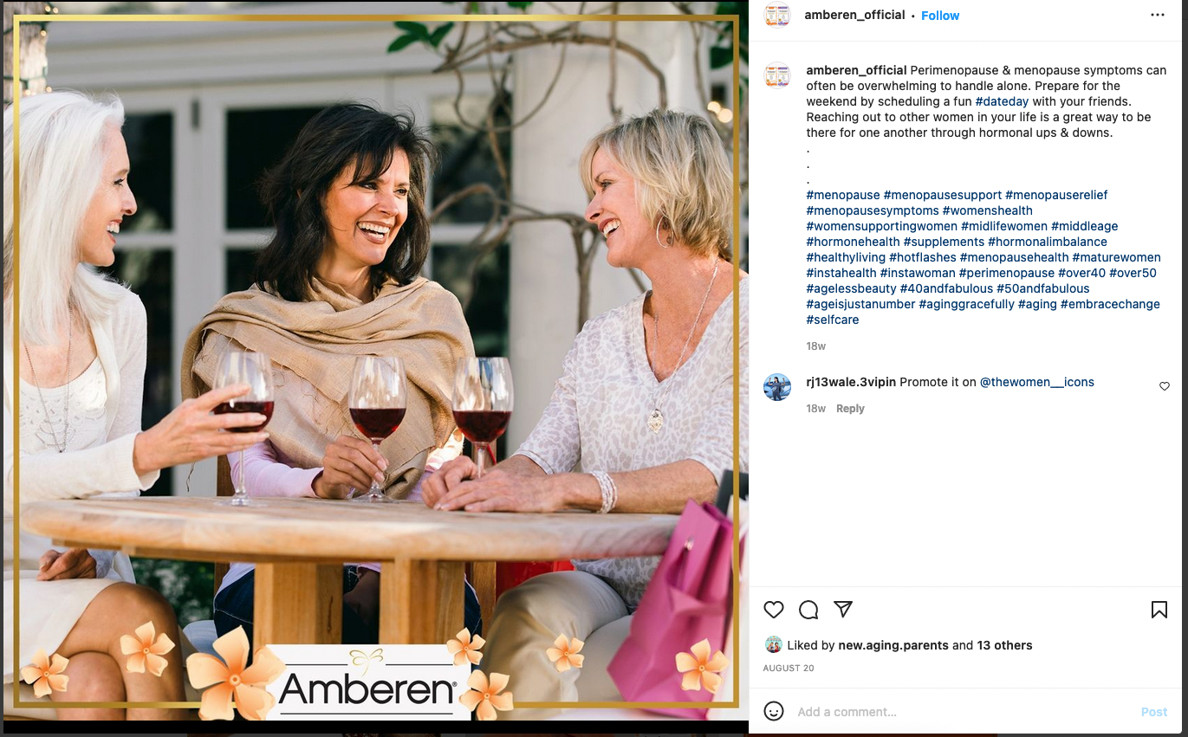Open rj13wale.3vipin's profile avatar
Image resolution: width=1188 pixels, height=737 pixels.
[777, 387]
